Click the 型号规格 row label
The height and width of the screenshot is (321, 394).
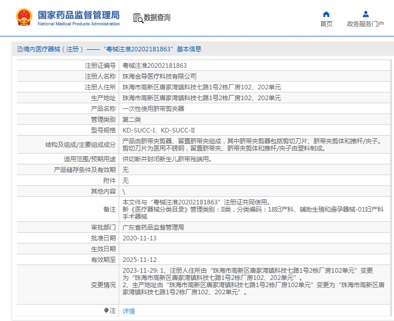103,130
